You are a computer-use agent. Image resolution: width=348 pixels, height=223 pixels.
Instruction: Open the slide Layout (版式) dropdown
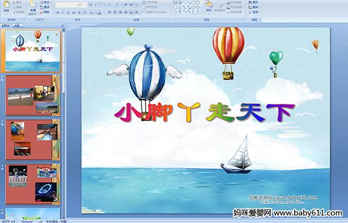(x=46, y=2)
